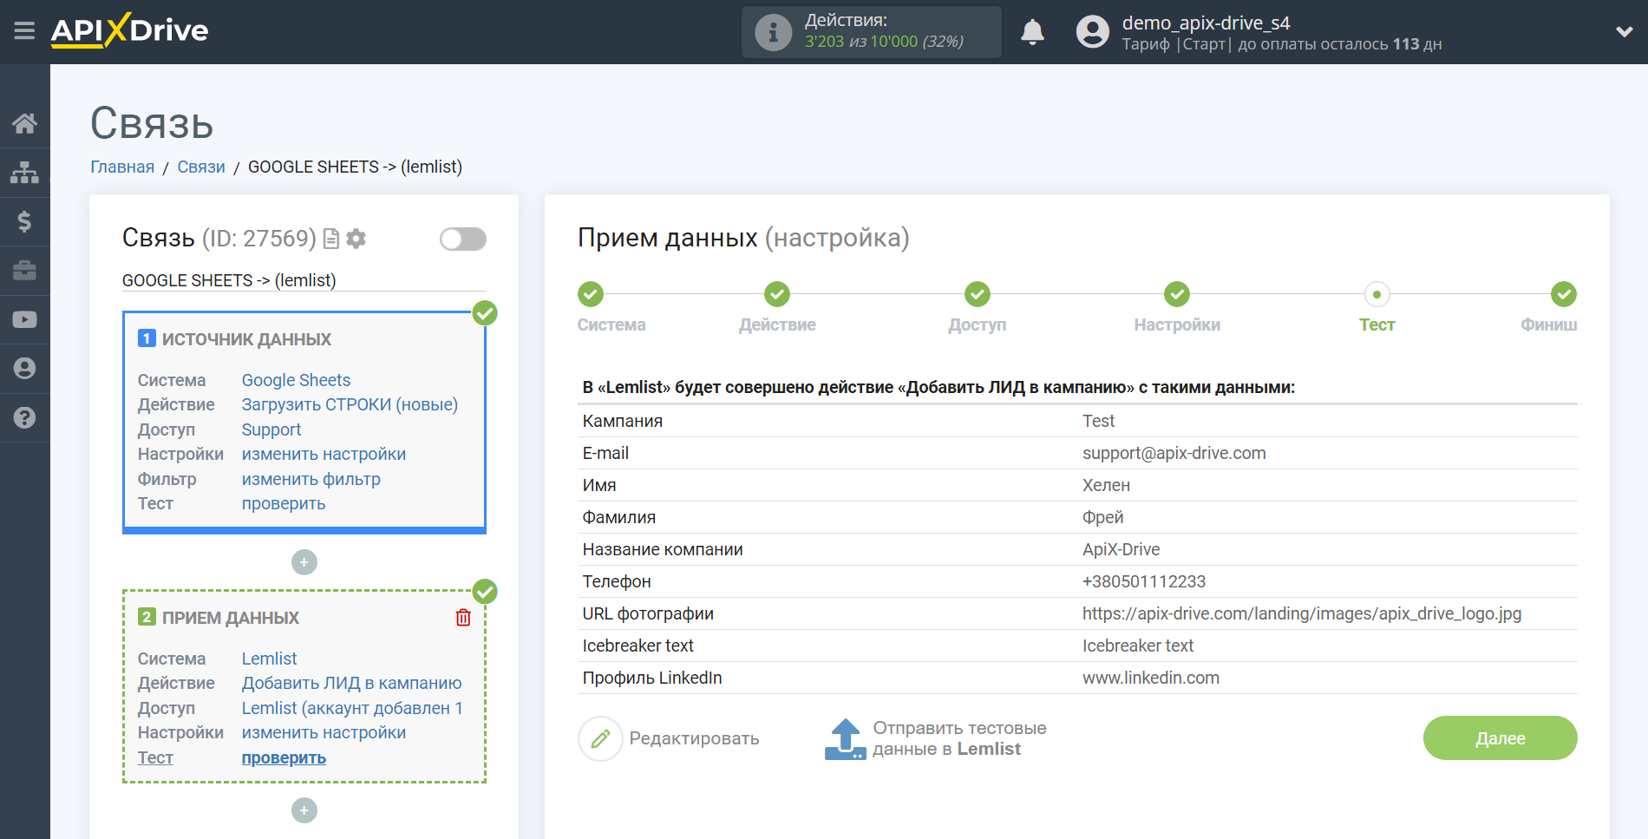Click the actions usage counter 3'203
Viewport: 1648px width, 839px height.
point(823,42)
